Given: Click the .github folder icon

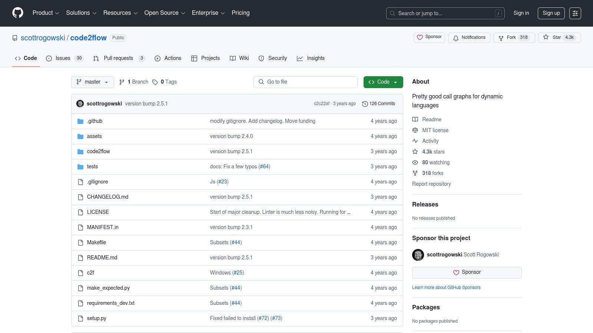Looking at the screenshot, I should [x=80, y=121].
